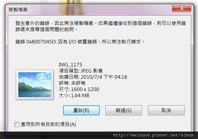This screenshot has height=139, width=198.
Task: Click the 項目類型: JPEG 影像 line
Action: point(81,71)
